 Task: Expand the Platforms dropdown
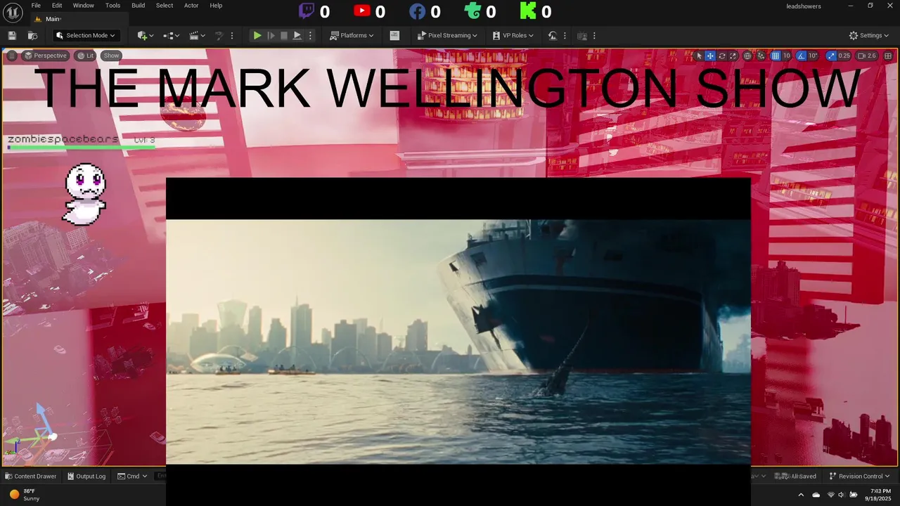(352, 36)
